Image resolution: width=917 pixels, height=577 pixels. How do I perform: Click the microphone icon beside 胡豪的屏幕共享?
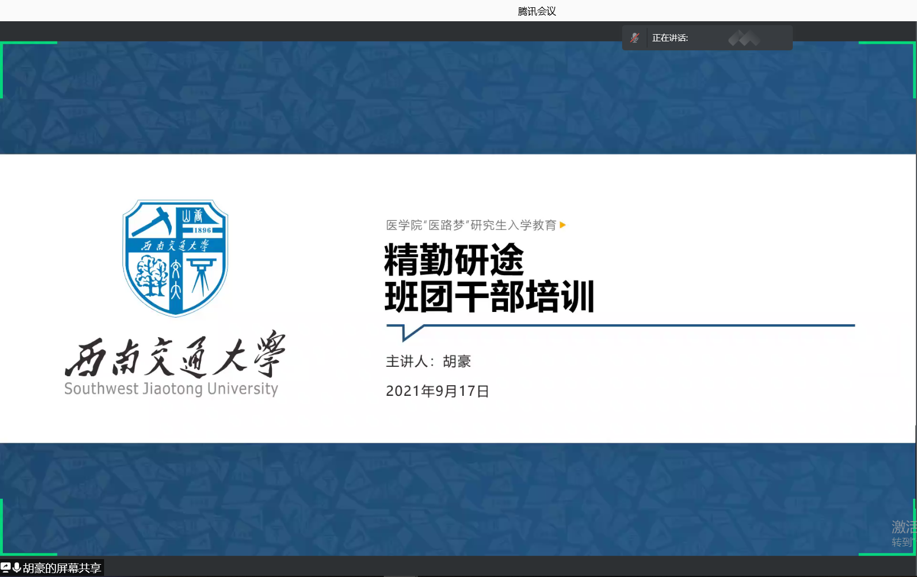coord(17,567)
